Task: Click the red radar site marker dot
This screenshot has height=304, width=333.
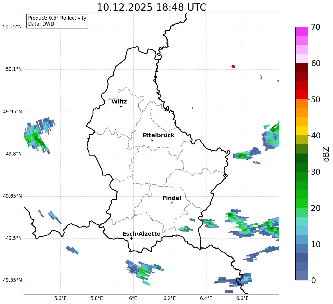Action: (233, 67)
